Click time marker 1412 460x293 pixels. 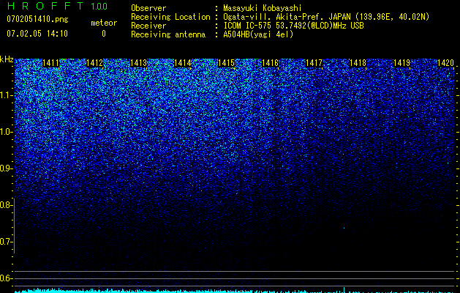[95, 63]
